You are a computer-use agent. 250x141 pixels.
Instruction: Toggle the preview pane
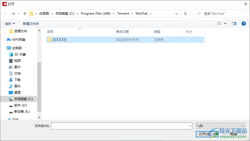tap(234, 24)
